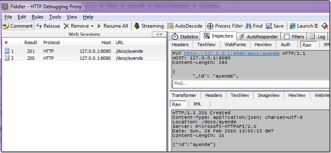Click the Find... search field
This screenshot has height=153, width=331.
pyautogui.click(x=251, y=84)
